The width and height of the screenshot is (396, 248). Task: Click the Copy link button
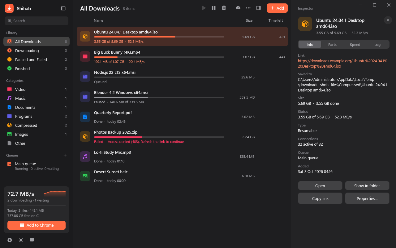(320, 198)
